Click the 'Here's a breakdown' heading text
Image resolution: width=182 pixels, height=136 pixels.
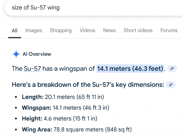pyautogui.click(x=88, y=85)
